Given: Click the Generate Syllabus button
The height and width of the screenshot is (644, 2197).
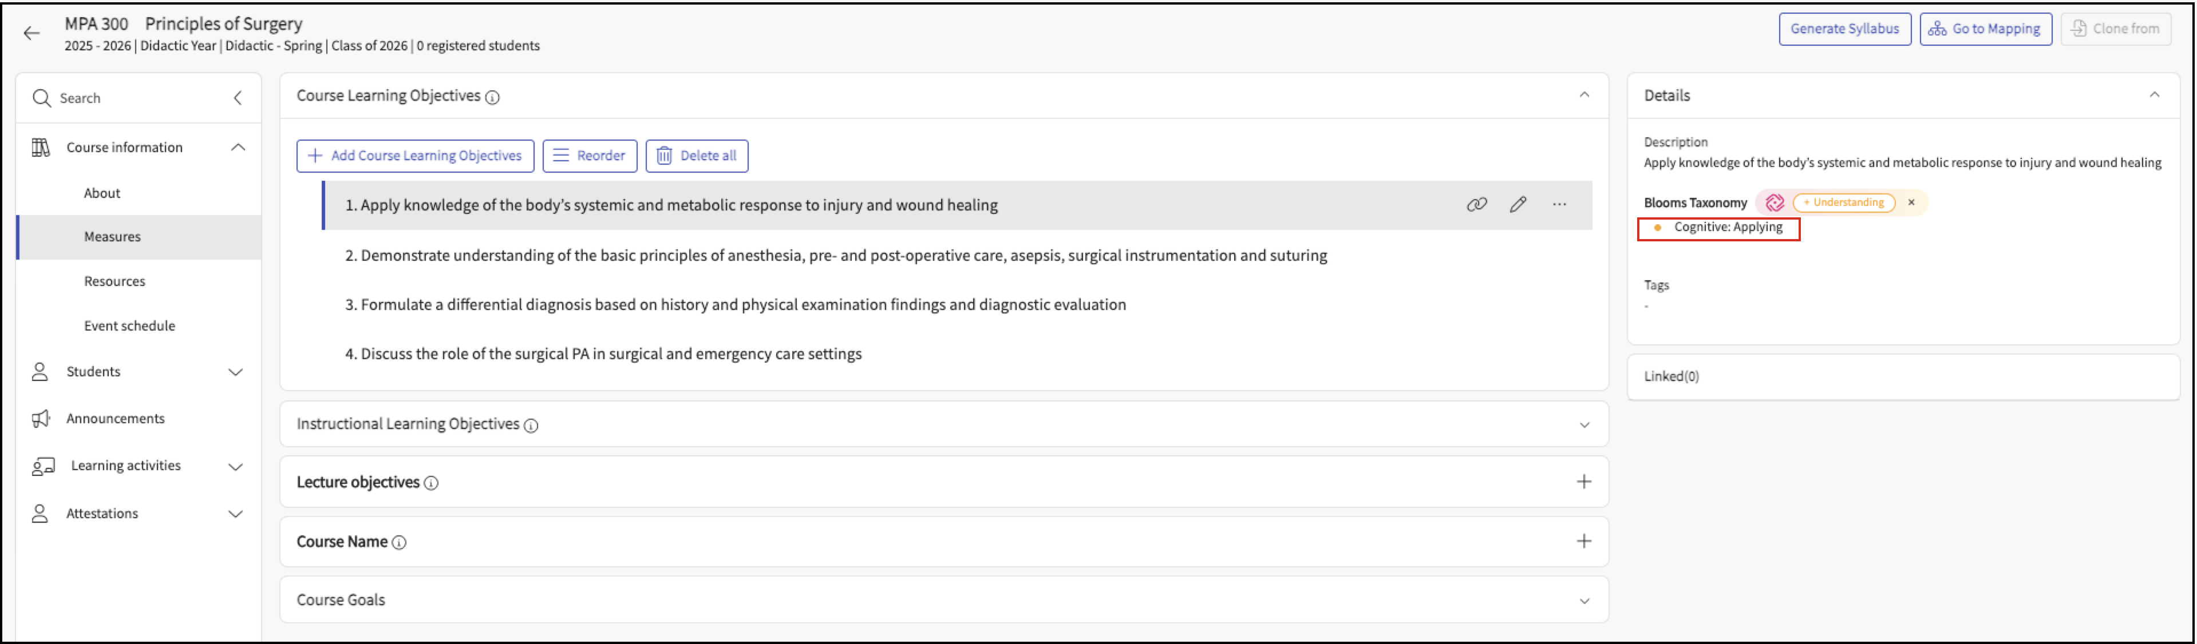Looking at the screenshot, I should (1844, 29).
